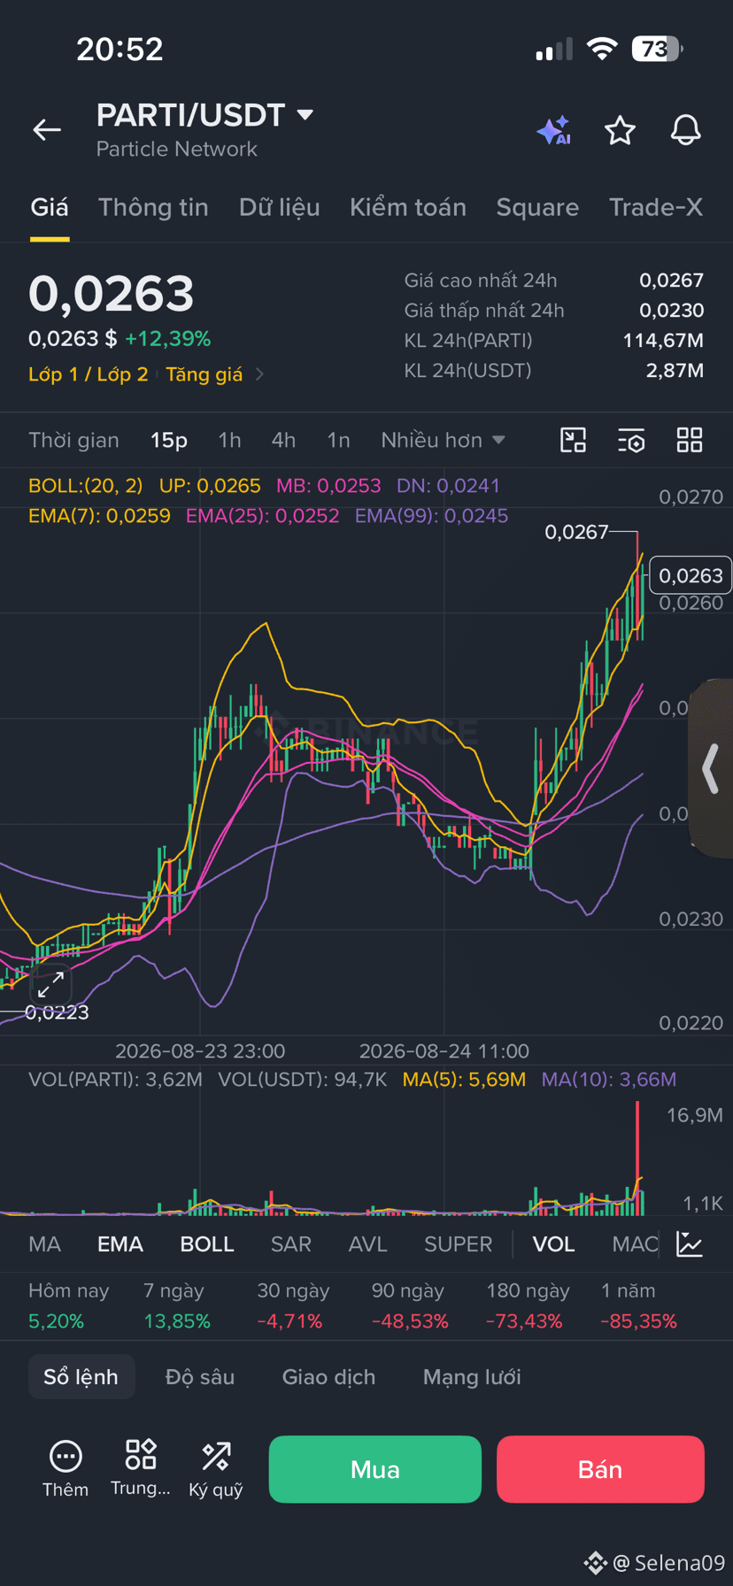Switch chart to 1h timeframe

229,440
